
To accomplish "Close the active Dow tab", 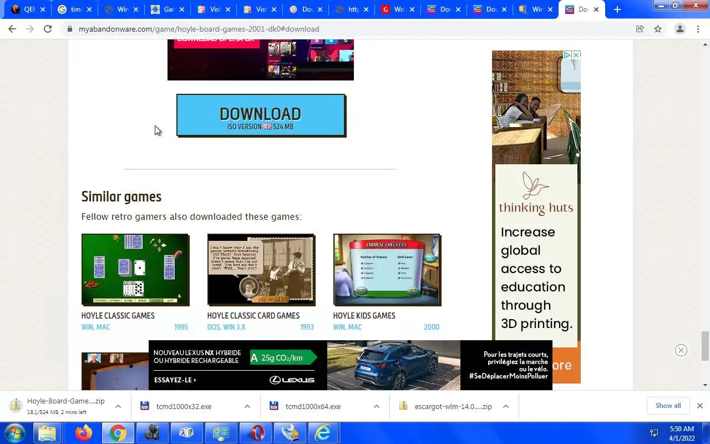I will 596,9.
